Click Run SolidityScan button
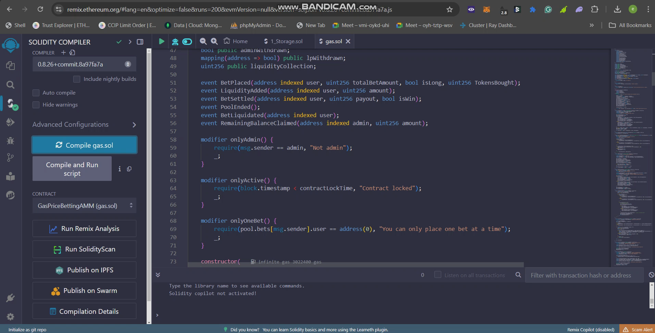The width and height of the screenshot is (655, 333). tap(84, 249)
